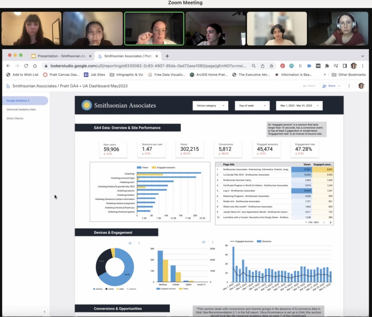The height and width of the screenshot is (317, 372).
Task: Show hidden bookmarks with the chevron
Action: (324, 75)
